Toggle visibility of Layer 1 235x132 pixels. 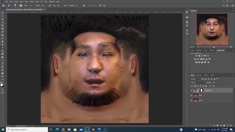[191, 100]
